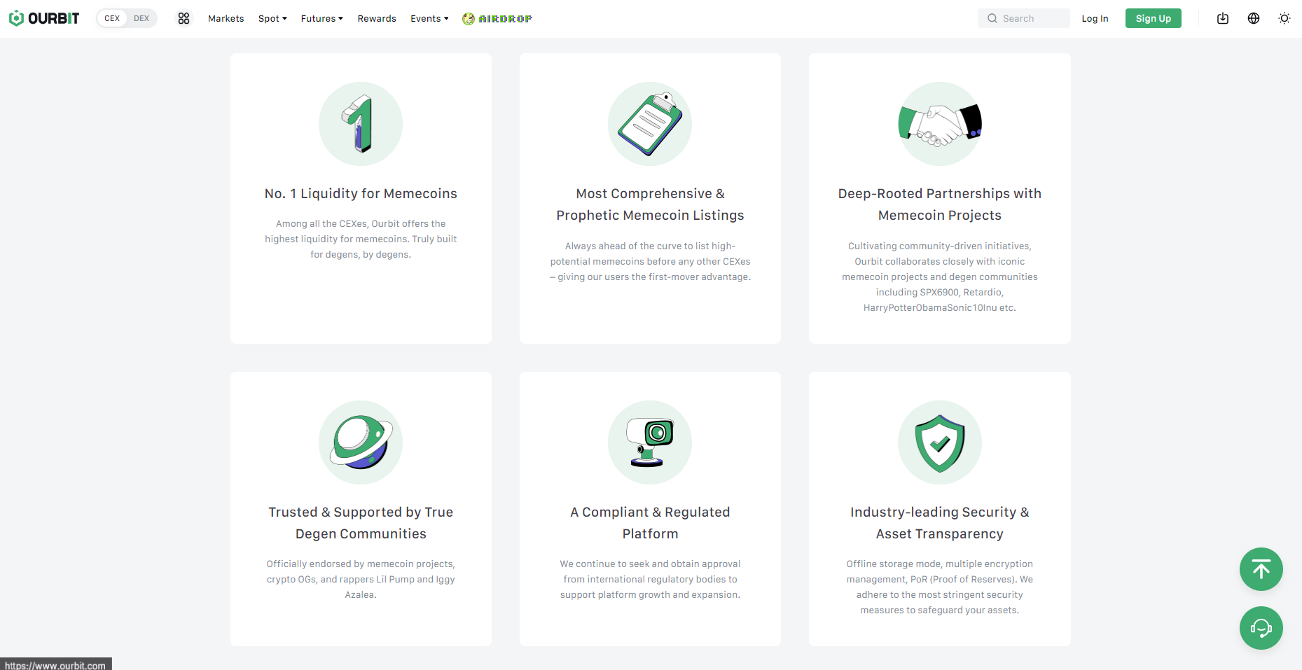Select paragraph starting "Offline storage mode, multiple encryption"
This screenshot has height=670, width=1302.
click(x=940, y=587)
